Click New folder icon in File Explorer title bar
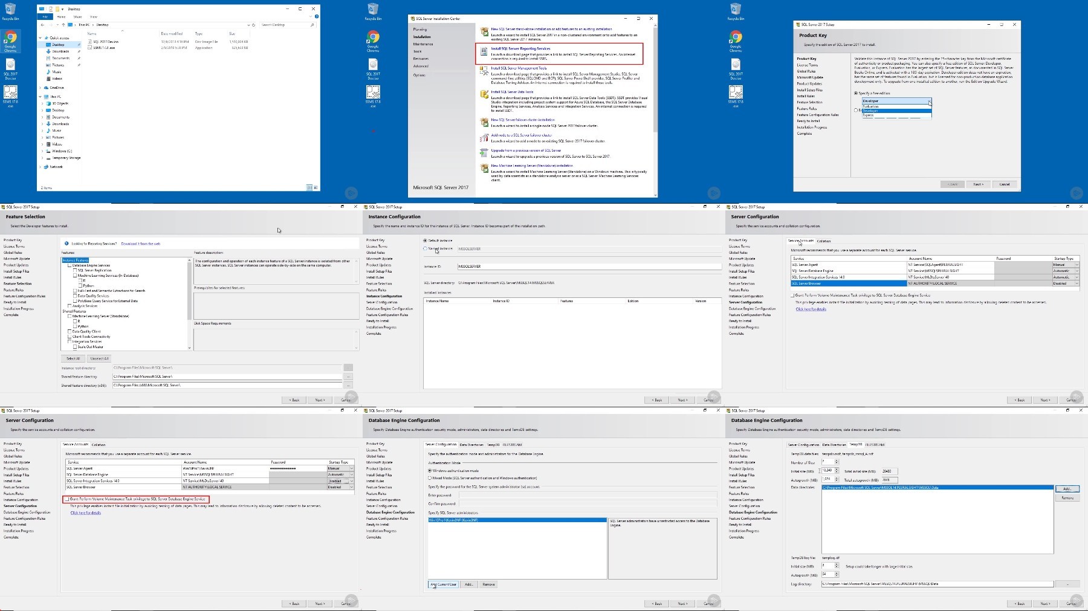The image size is (1088, 611). click(x=56, y=9)
